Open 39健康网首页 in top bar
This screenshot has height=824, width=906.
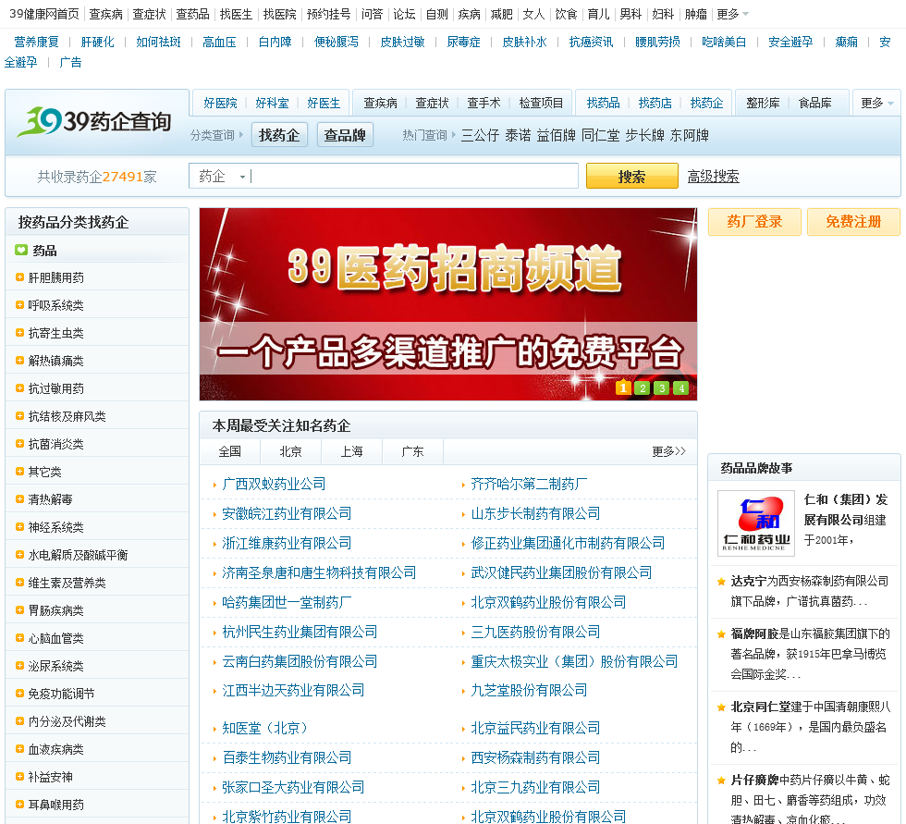44,14
